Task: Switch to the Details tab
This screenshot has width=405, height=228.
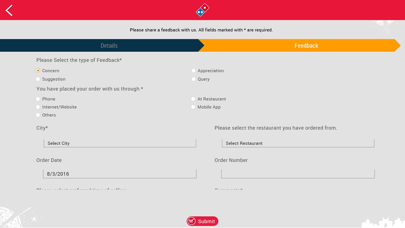Action: coord(109,46)
